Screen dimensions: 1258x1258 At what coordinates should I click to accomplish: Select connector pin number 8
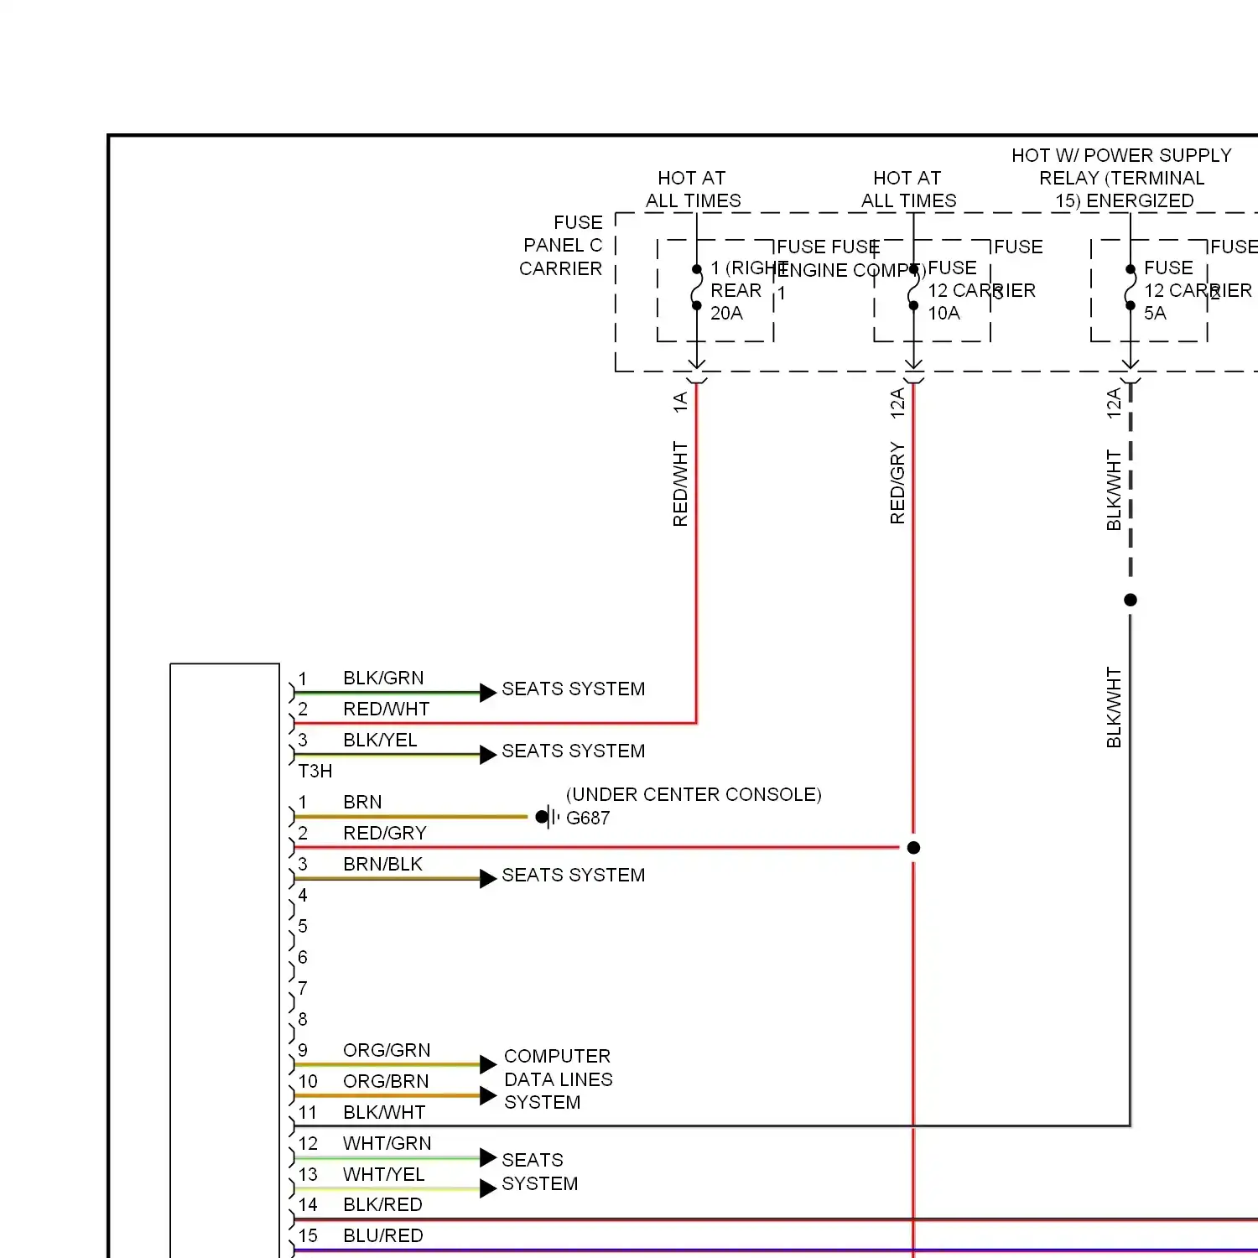(303, 1019)
